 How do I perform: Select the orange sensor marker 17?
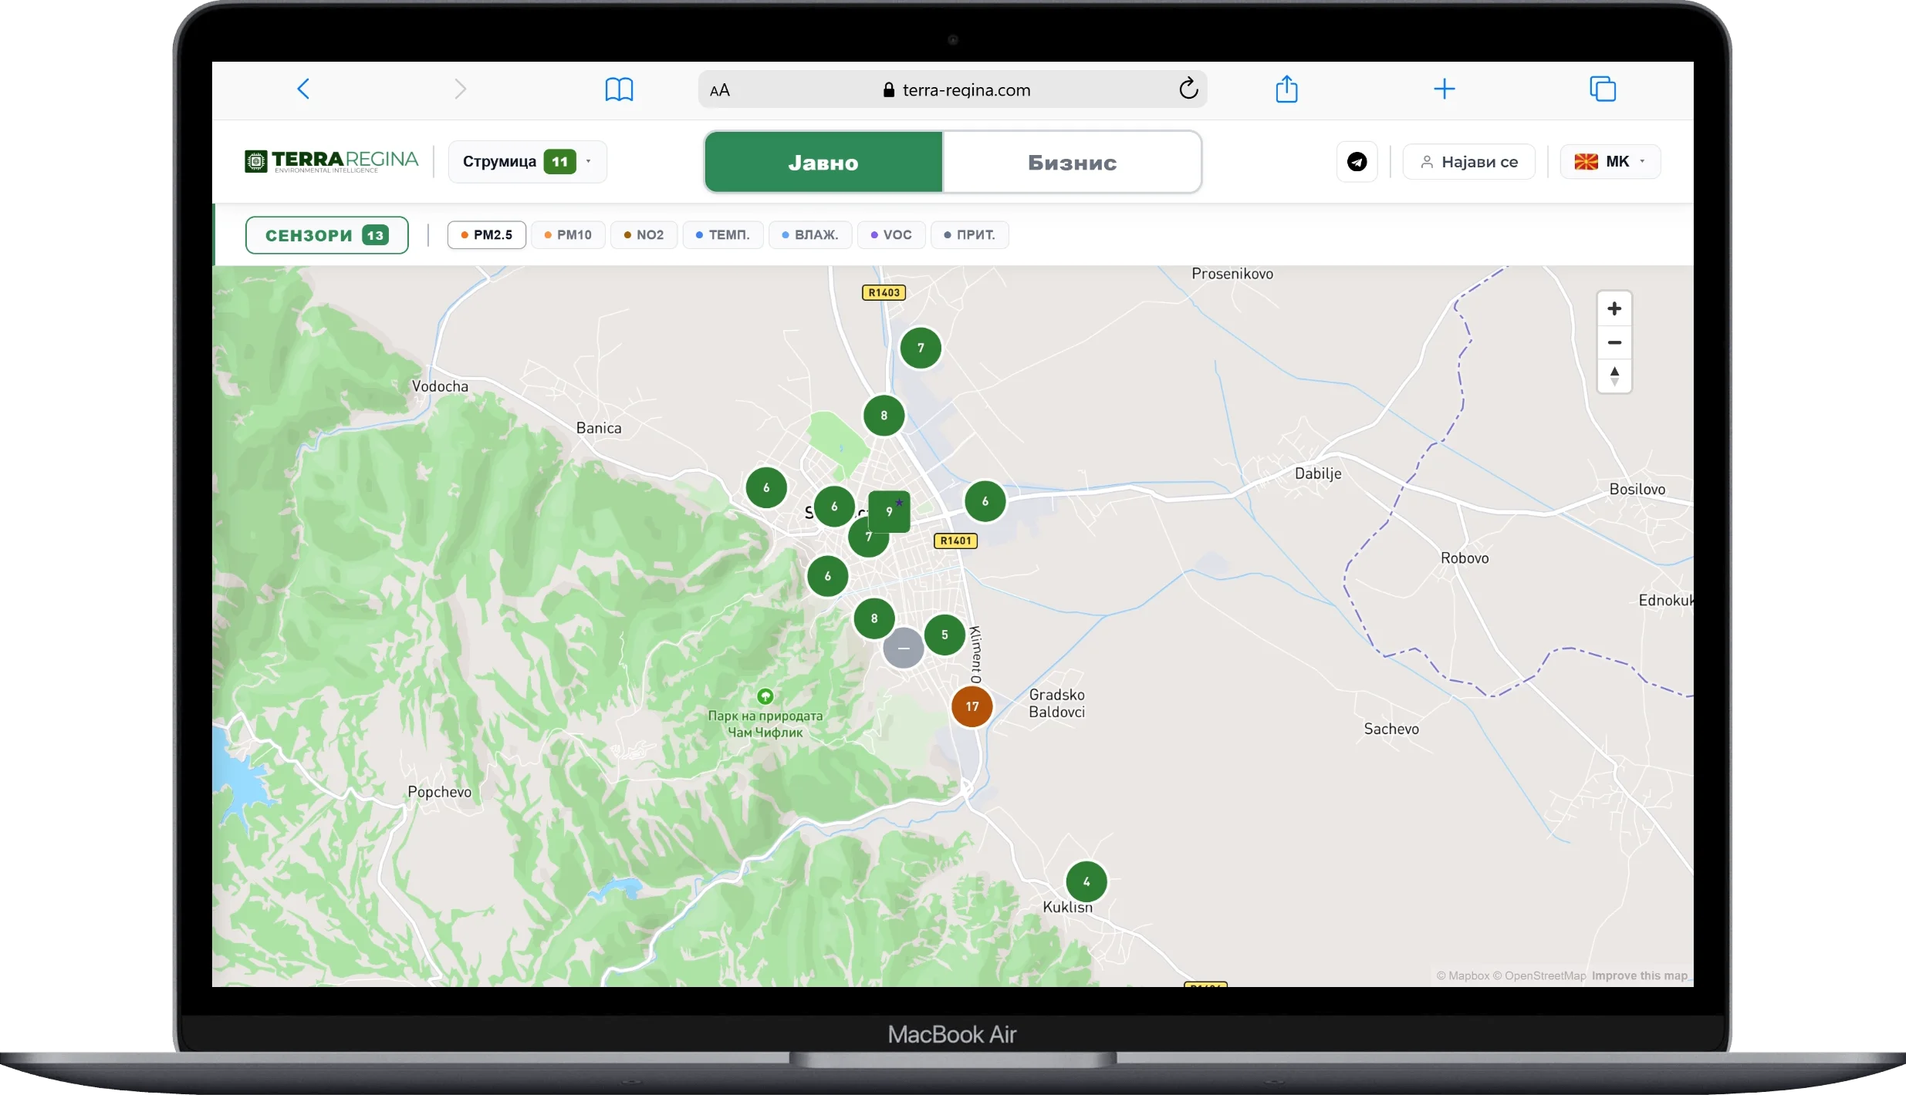(972, 706)
